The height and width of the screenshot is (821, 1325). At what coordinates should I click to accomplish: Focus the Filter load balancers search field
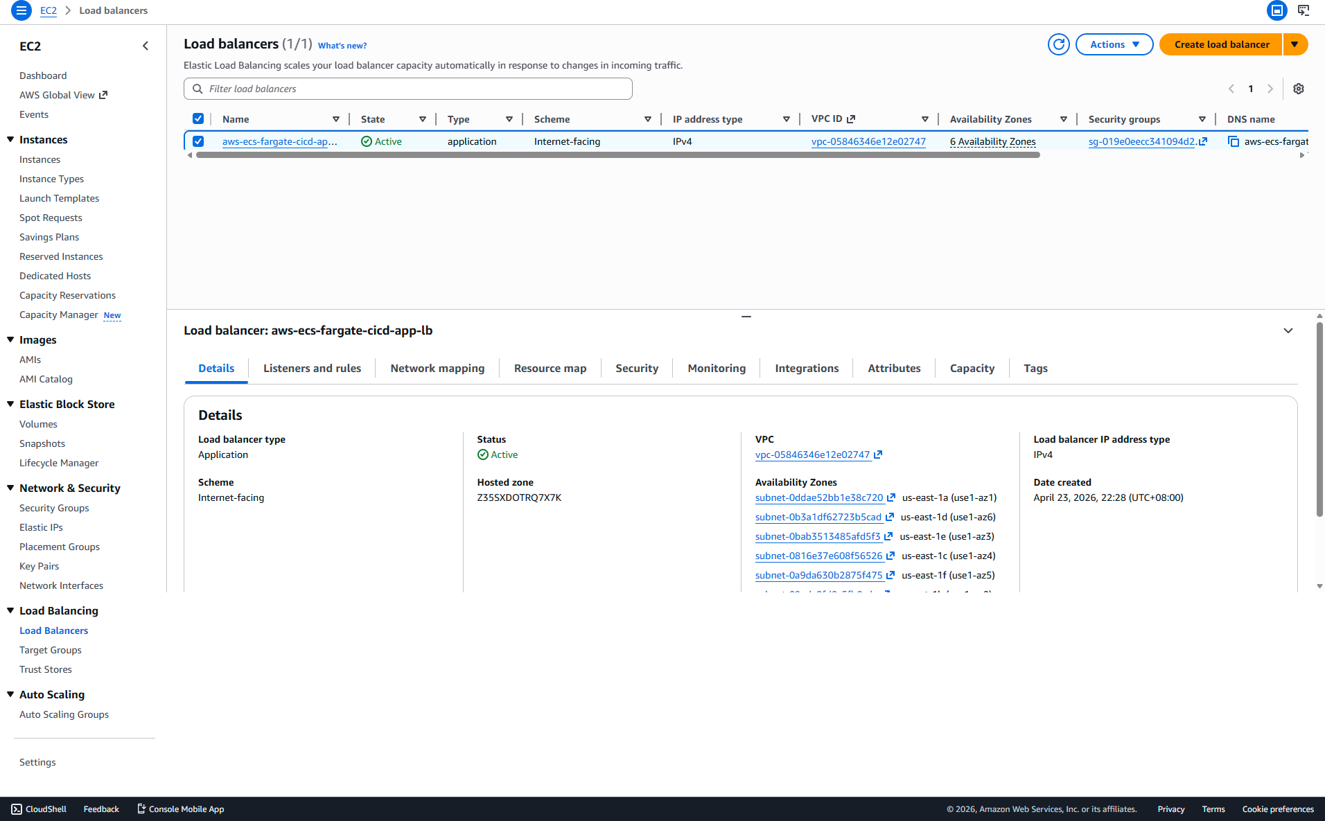408,89
